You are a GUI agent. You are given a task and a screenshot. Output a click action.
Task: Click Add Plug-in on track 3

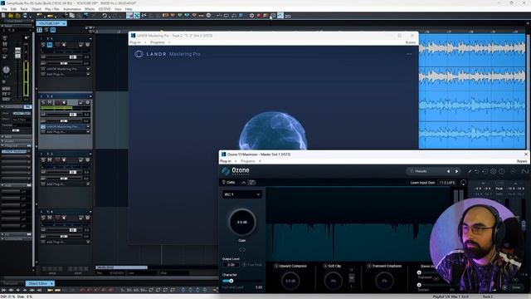[56, 184]
